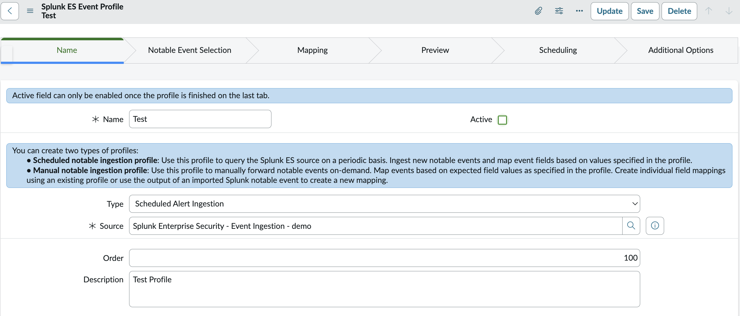This screenshot has height=316, width=740.
Task: Click the 'Splunk ES Event Profile' header title
Action: (82, 7)
